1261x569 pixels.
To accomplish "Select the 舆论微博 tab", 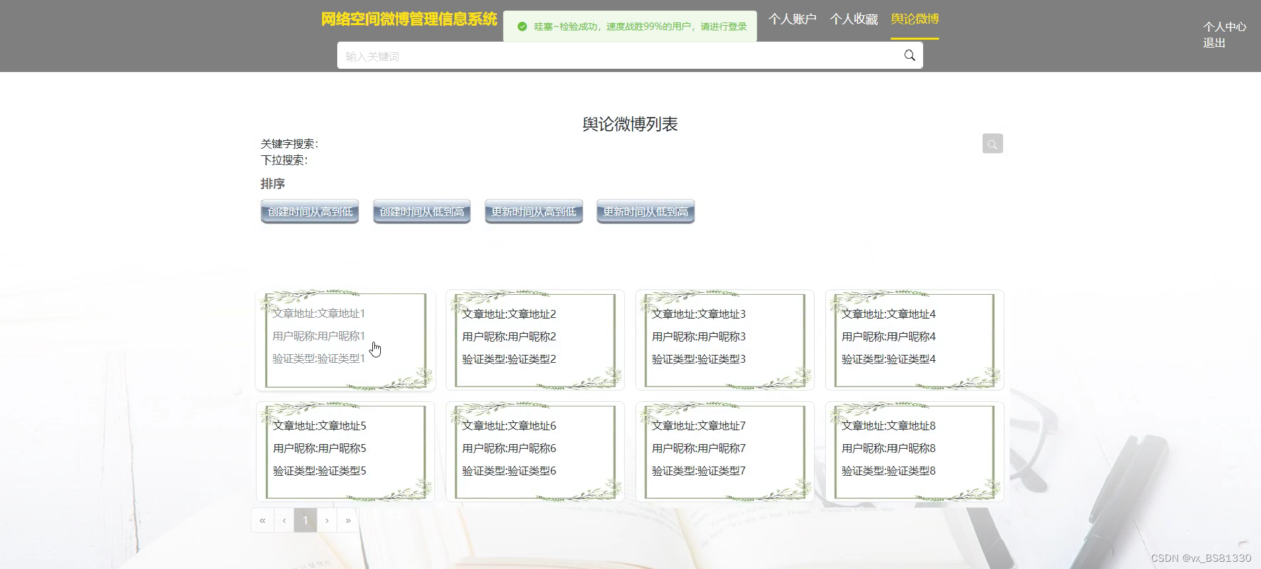I will pos(915,19).
